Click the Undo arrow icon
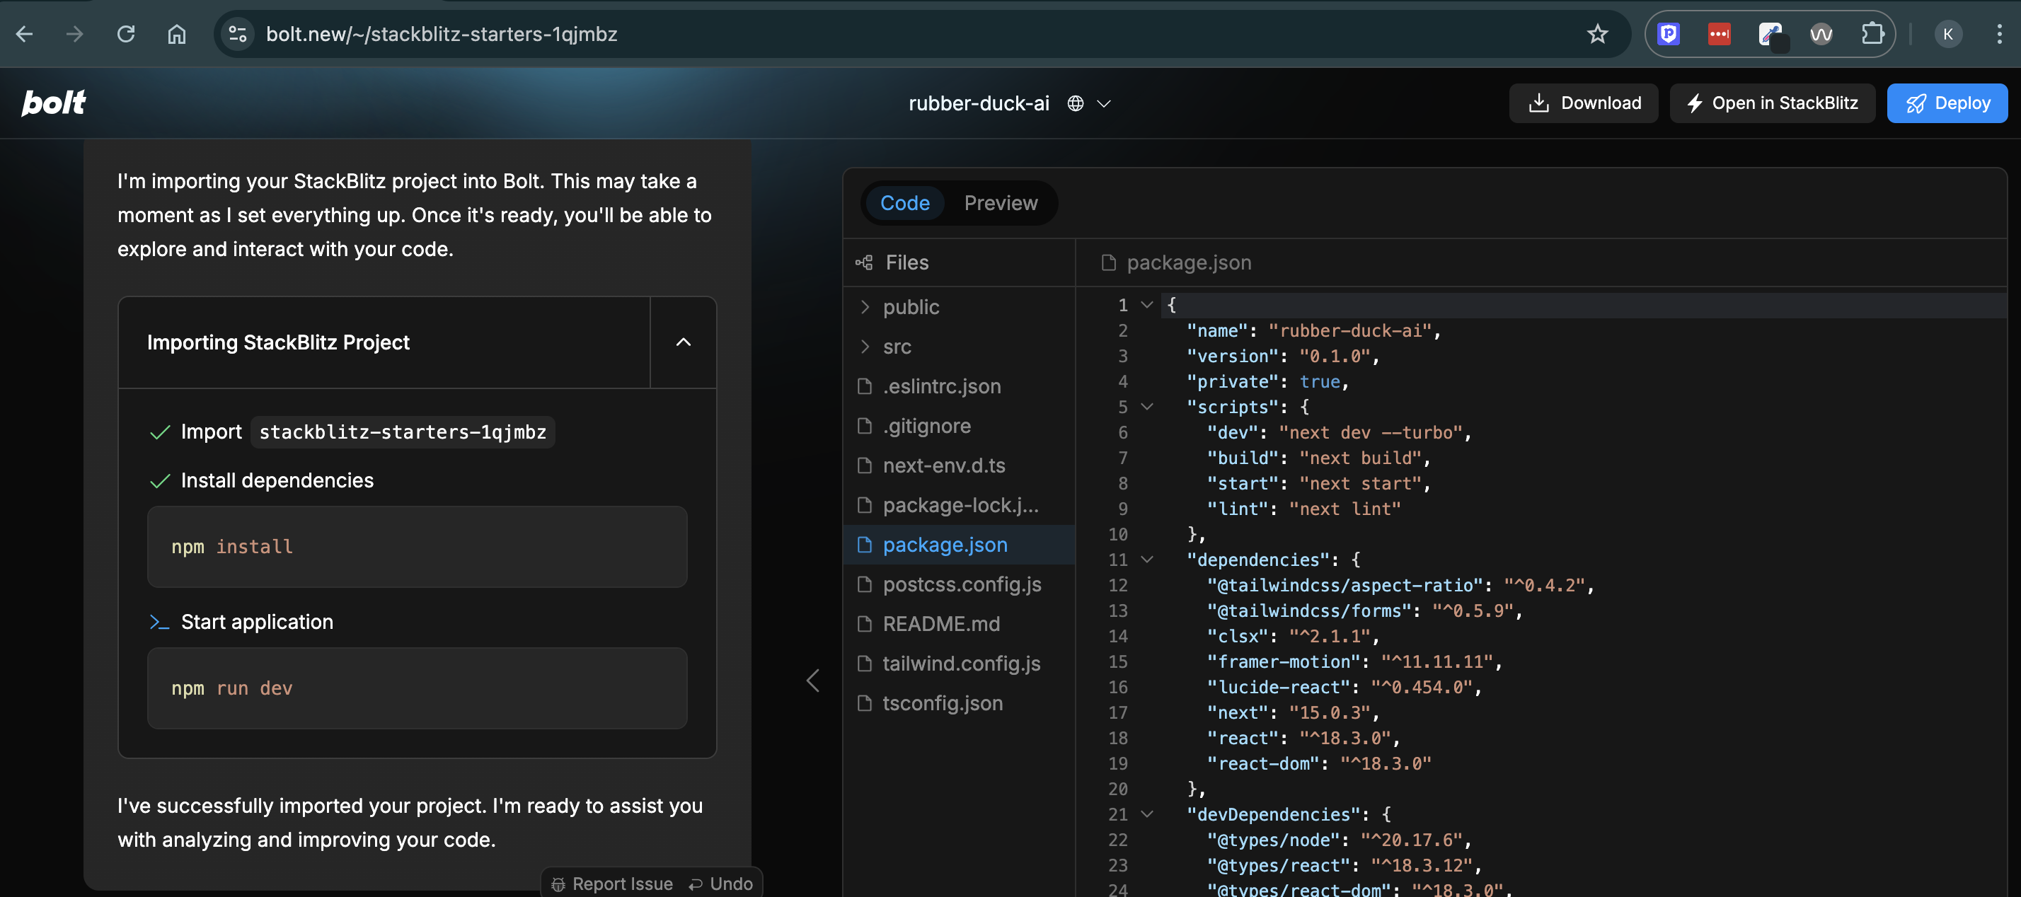This screenshot has width=2021, height=897. point(697,883)
